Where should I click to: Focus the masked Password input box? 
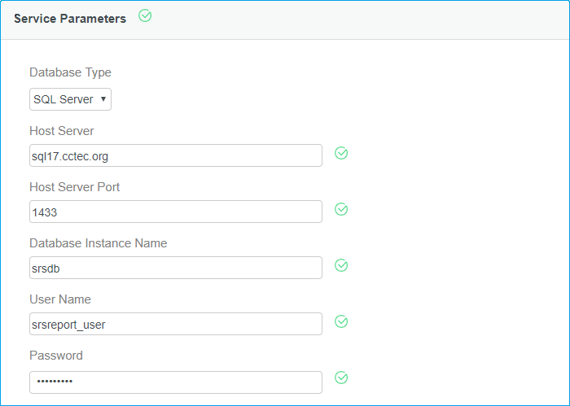tap(175, 382)
